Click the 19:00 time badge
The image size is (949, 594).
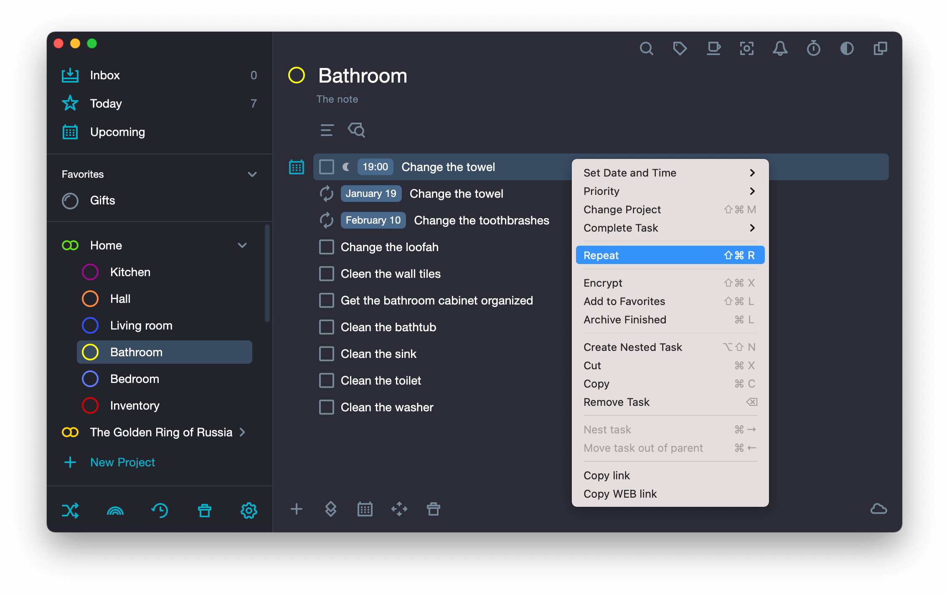click(375, 167)
